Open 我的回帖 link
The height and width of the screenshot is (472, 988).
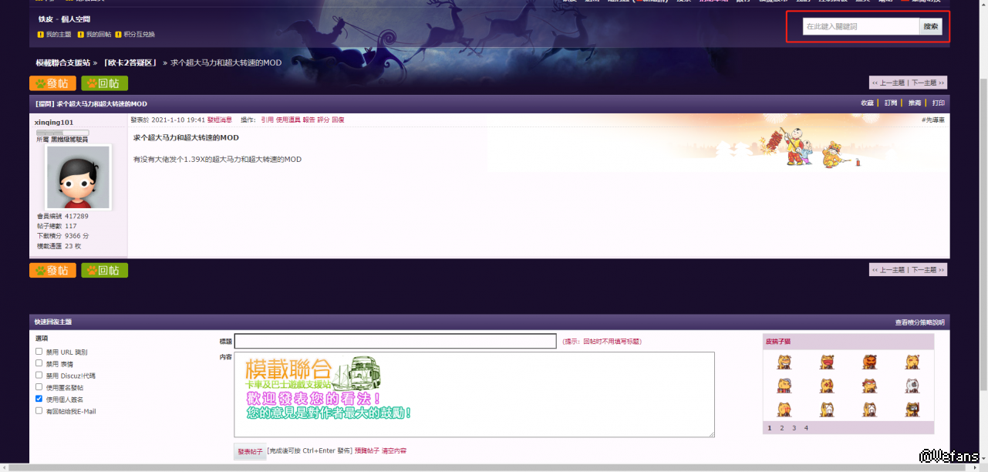98,35
